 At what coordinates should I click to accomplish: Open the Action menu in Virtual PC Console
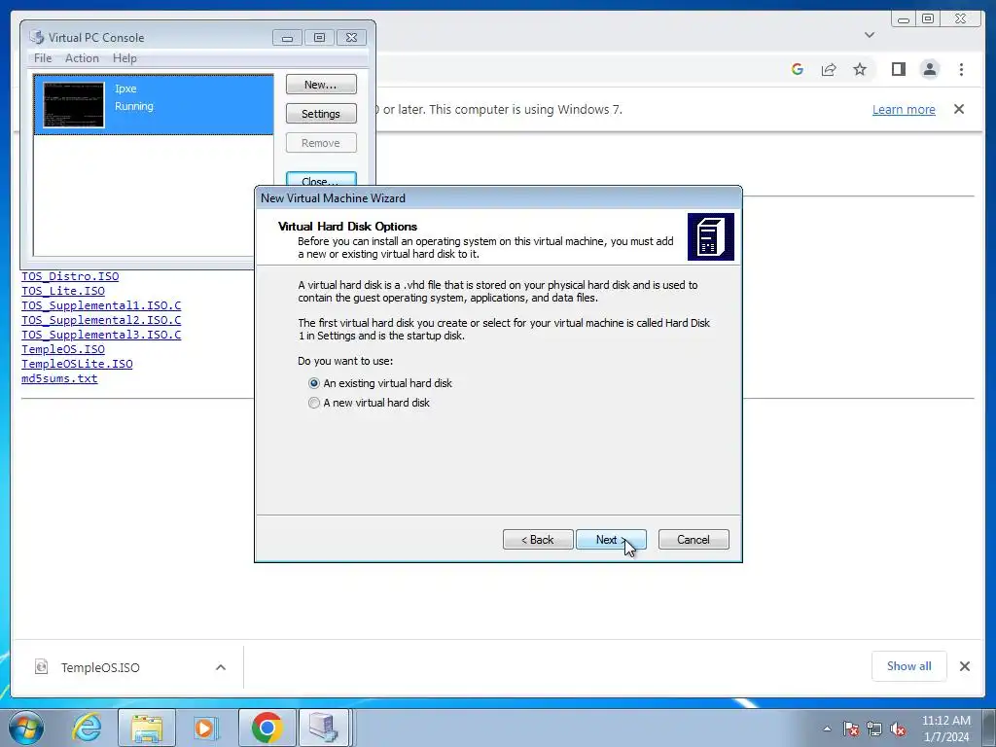[x=82, y=57]
